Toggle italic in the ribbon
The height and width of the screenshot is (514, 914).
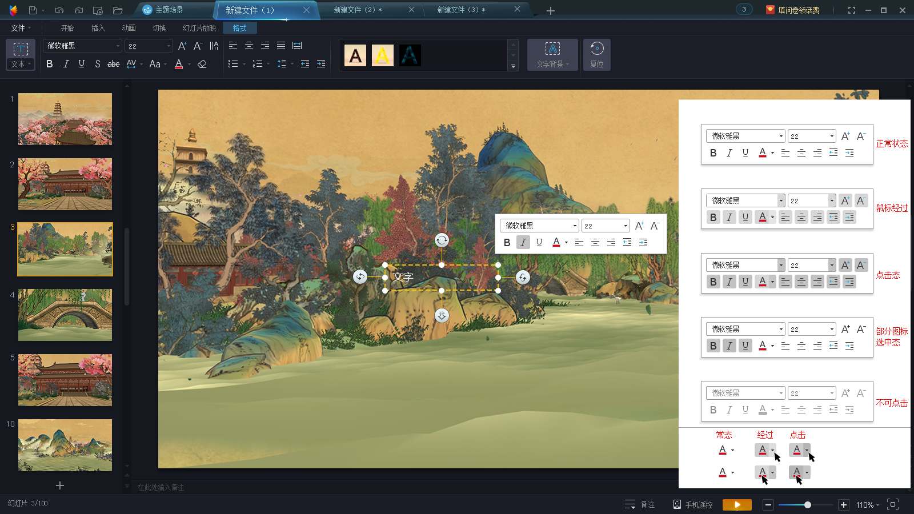[x=66, y=64]
